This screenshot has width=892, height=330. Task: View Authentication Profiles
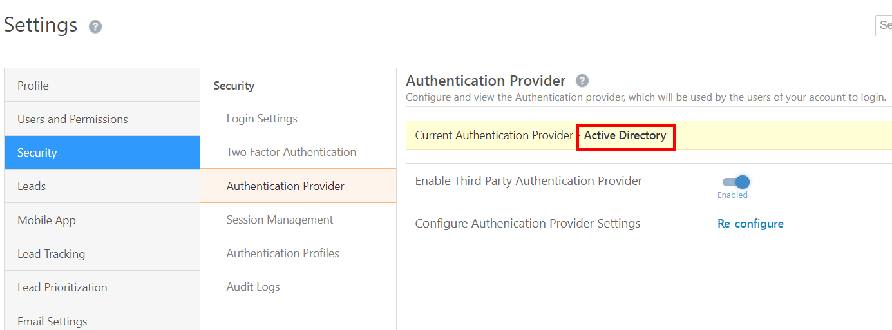(283, 253)
